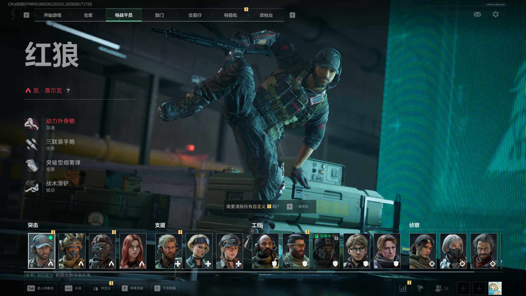The height and width of the screenshot is (296, 526).
Task: Click the 三联装手炮 skill name
Action: (x=60, y=142)
